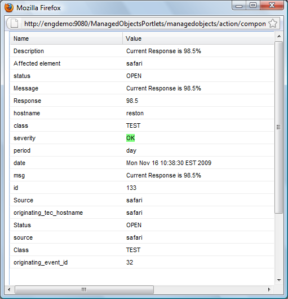
Task: Click the Description row value text
Action: click(x=163, y=51)
